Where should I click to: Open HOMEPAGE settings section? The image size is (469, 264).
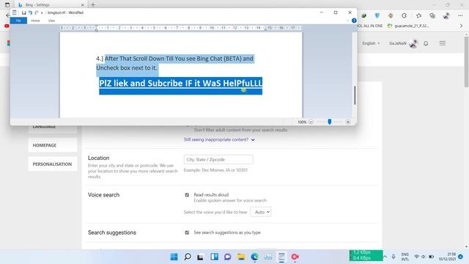click(x=53, y=145)
